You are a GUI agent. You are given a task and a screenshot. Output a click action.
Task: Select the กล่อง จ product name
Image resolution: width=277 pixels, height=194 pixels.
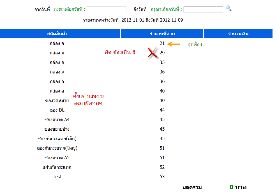point(57,82)
